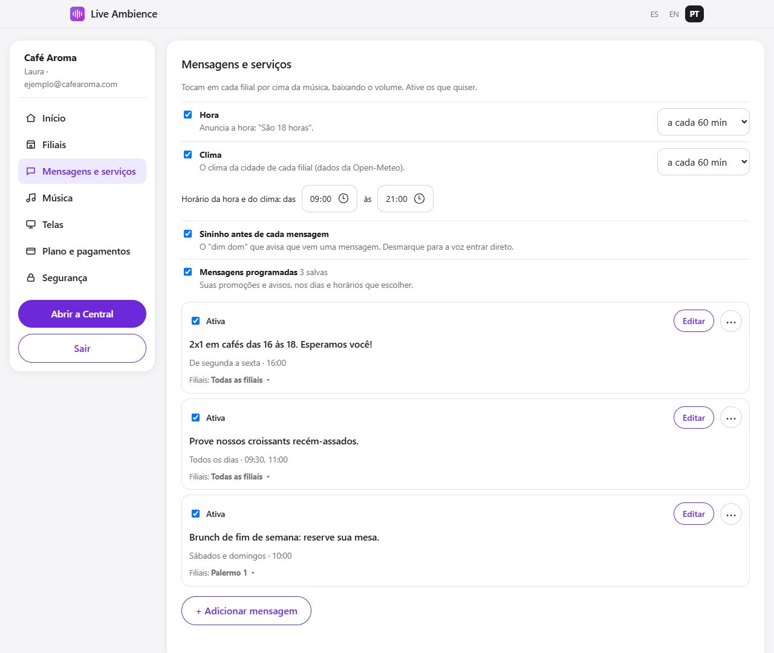
Task: Click the music note icon beside Música
Action: point(31,198)
